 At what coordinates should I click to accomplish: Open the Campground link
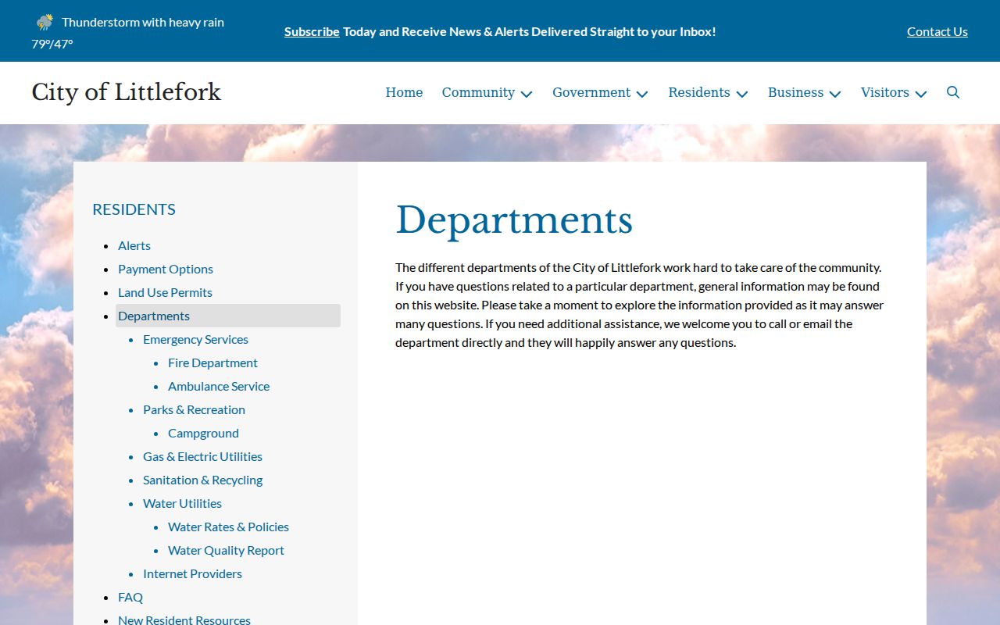[203, 433]
